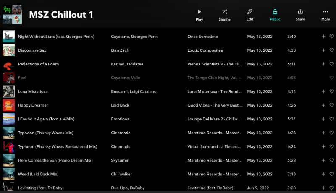Open artist Dim Zach link
Image resolution: width=336 pixels, height=193 pixels.
[x=120, y=50]
